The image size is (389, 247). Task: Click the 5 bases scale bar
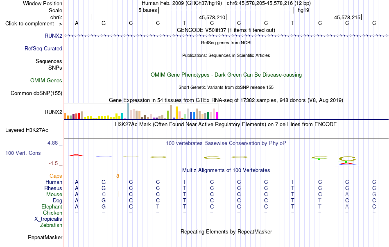(226, 10)
